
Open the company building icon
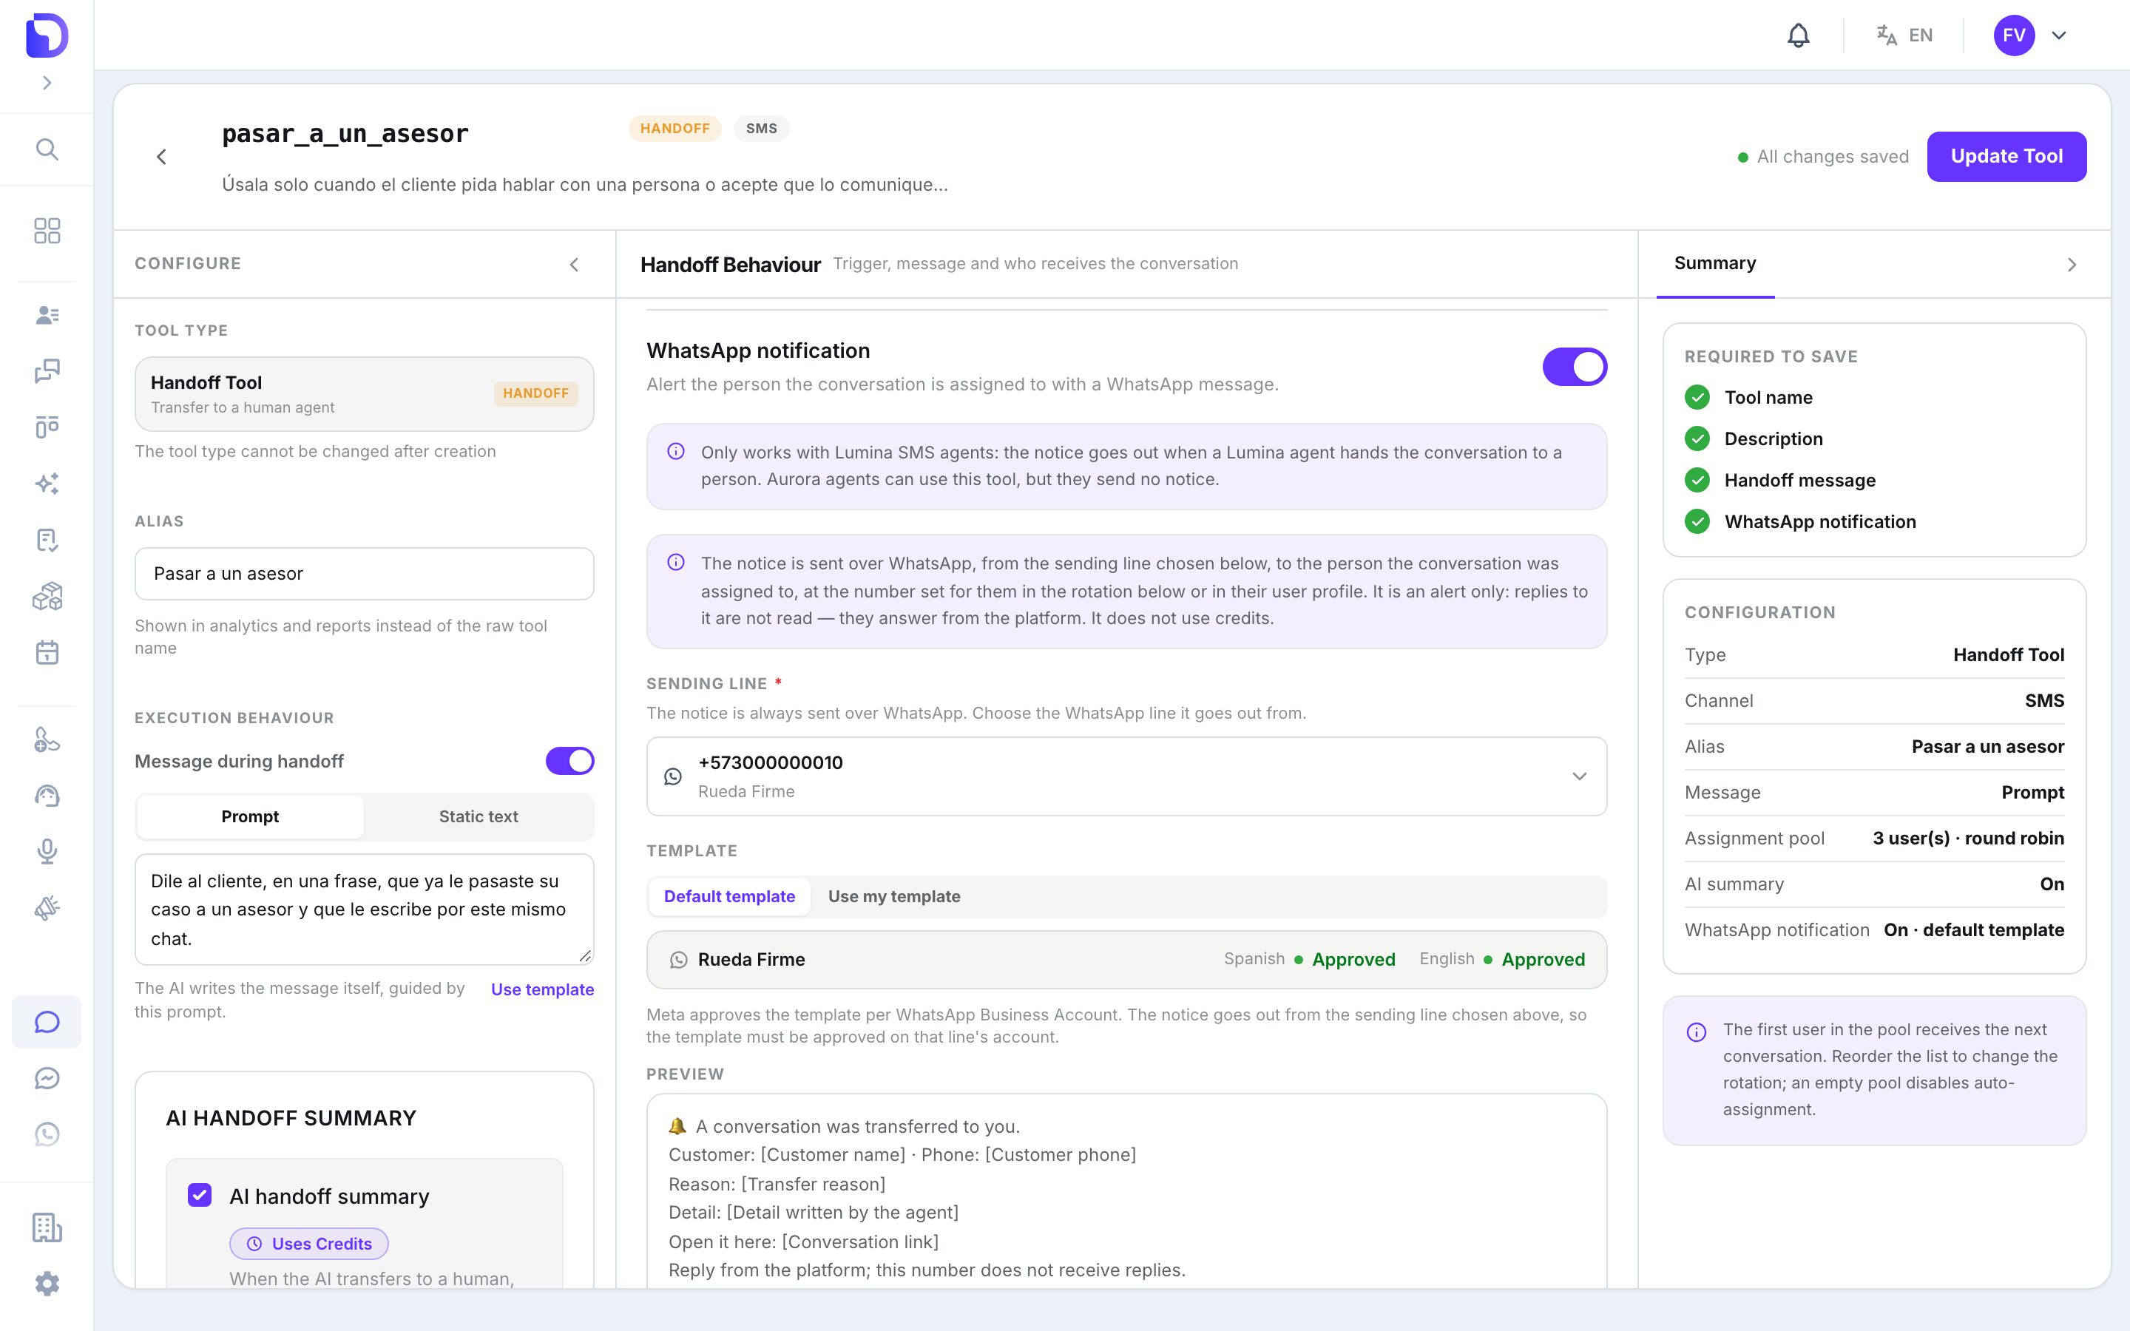47,1227
